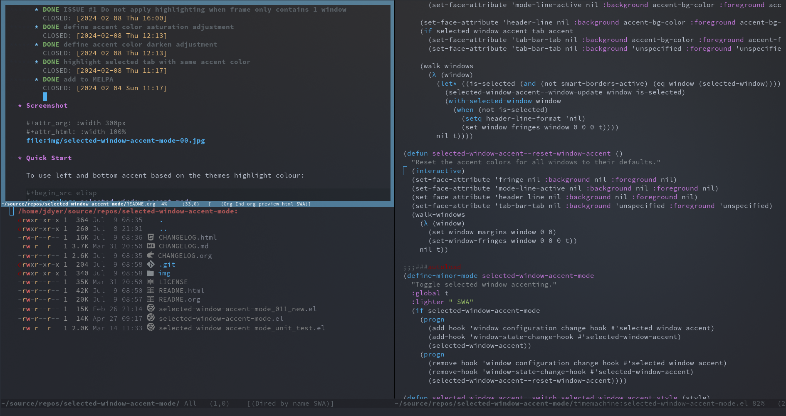Click the '#+begin_src elisp' line
Screen dimensions: 786x416
pyautogui.click(x=62, y=193)
